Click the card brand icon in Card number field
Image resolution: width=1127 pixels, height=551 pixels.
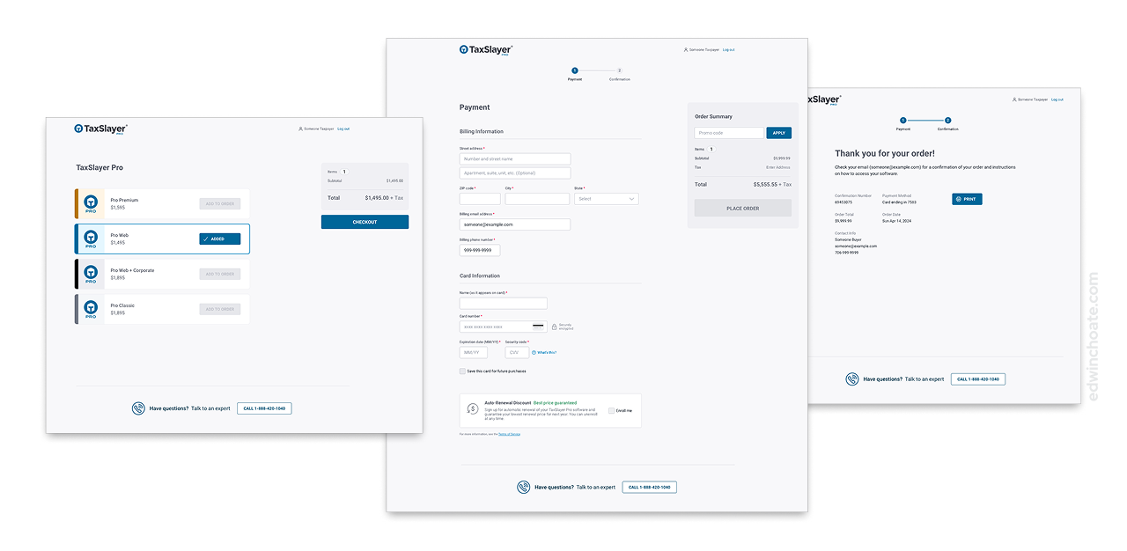pyautogui.click(x=538, y=327)
